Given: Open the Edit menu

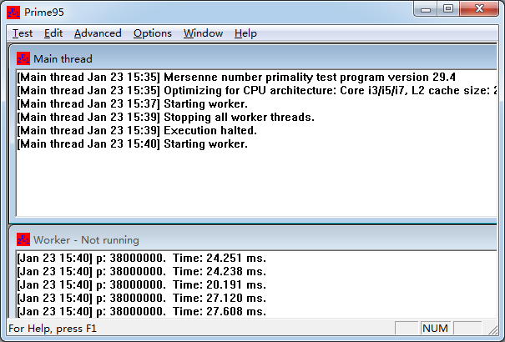Looking at the screenshot, I should (53, 33).
